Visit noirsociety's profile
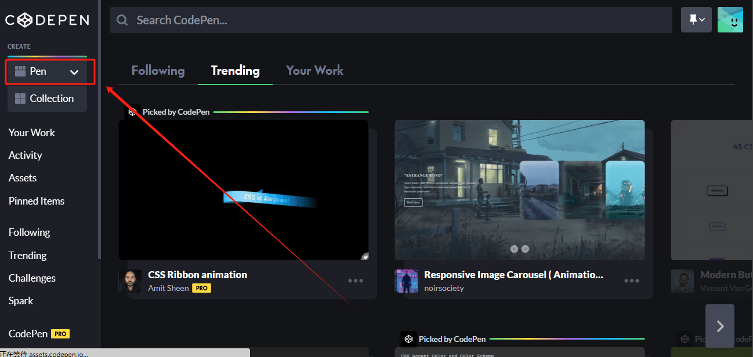Screen dimensions: 753x357 tap(445, 288)
